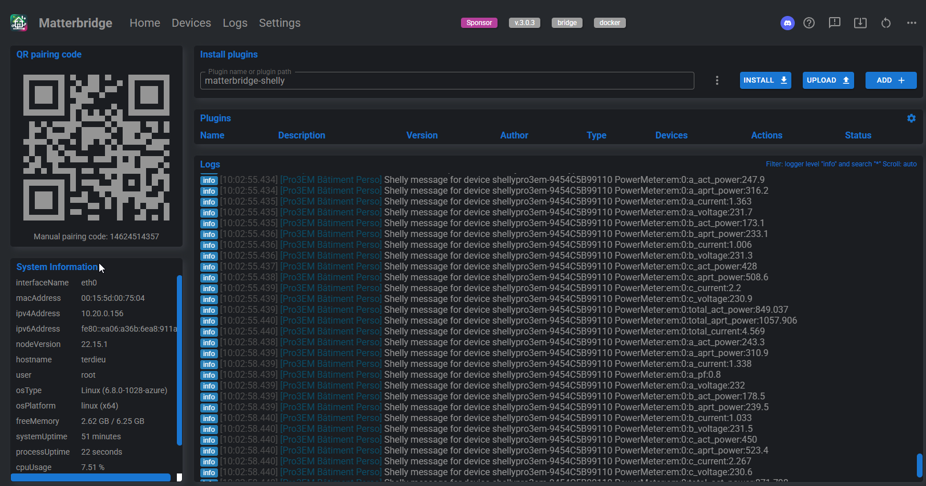
Task: Click the ADD plugin button
Action: 891,80
